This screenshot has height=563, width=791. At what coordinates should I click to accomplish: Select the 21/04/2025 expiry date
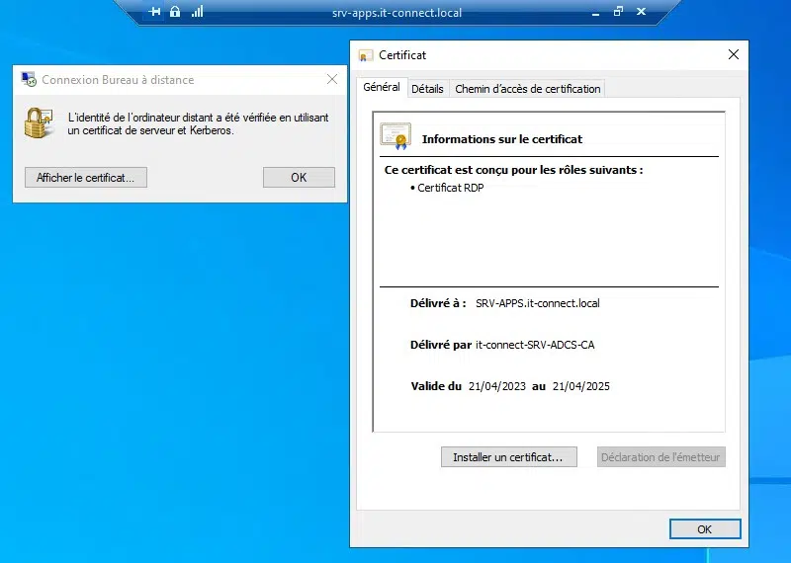point(581,386)
